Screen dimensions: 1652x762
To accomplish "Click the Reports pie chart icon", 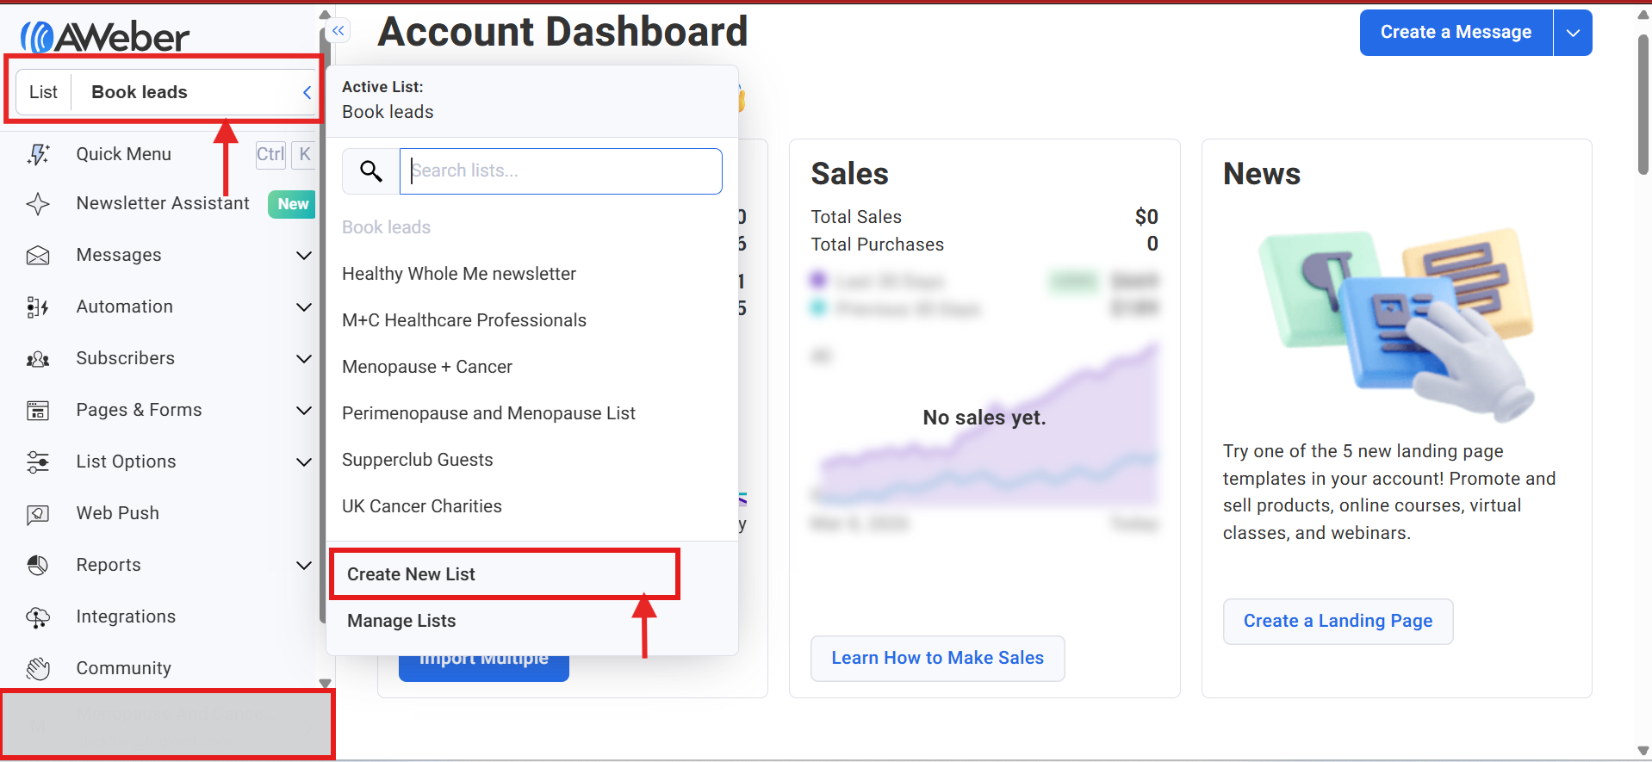I will pyautogui.click(x=38, y=566).
